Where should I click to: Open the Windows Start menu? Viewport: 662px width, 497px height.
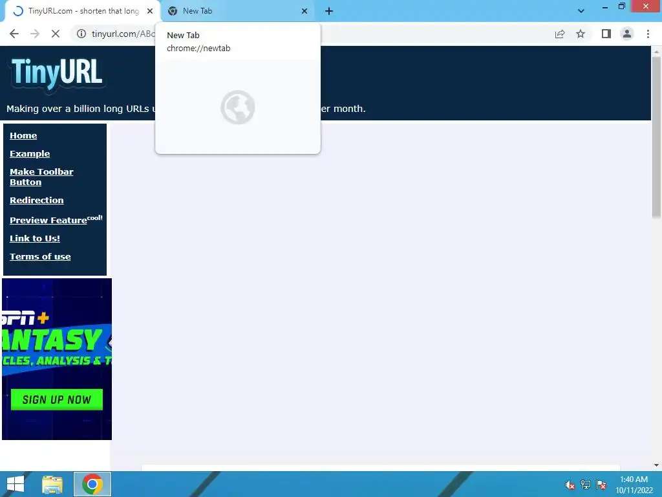click(x=16, y=484)
